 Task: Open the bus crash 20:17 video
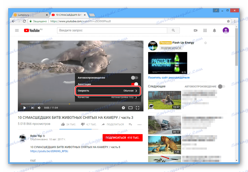pyautogui.click(x=165, y=125)
